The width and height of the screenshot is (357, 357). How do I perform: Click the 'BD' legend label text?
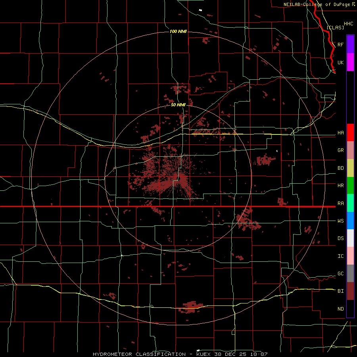(340, 168)
